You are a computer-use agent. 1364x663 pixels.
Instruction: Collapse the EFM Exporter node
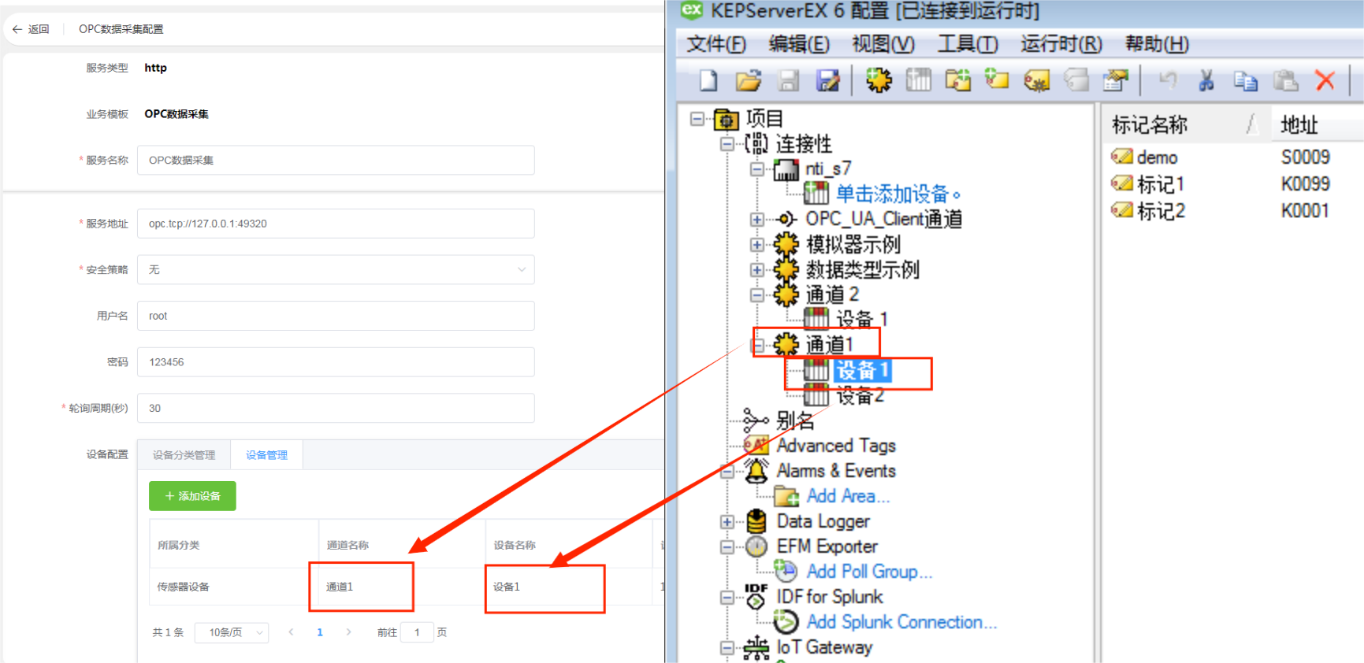pos(727,547)
